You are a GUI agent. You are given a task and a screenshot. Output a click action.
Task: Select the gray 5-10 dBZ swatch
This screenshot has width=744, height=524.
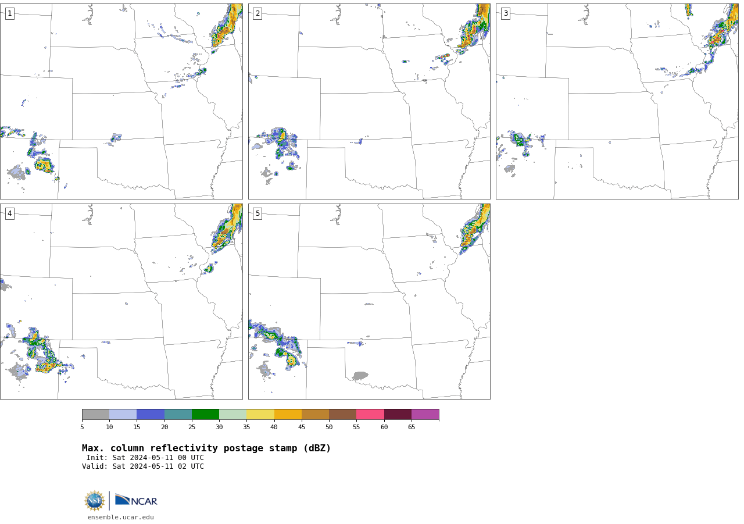95,415
